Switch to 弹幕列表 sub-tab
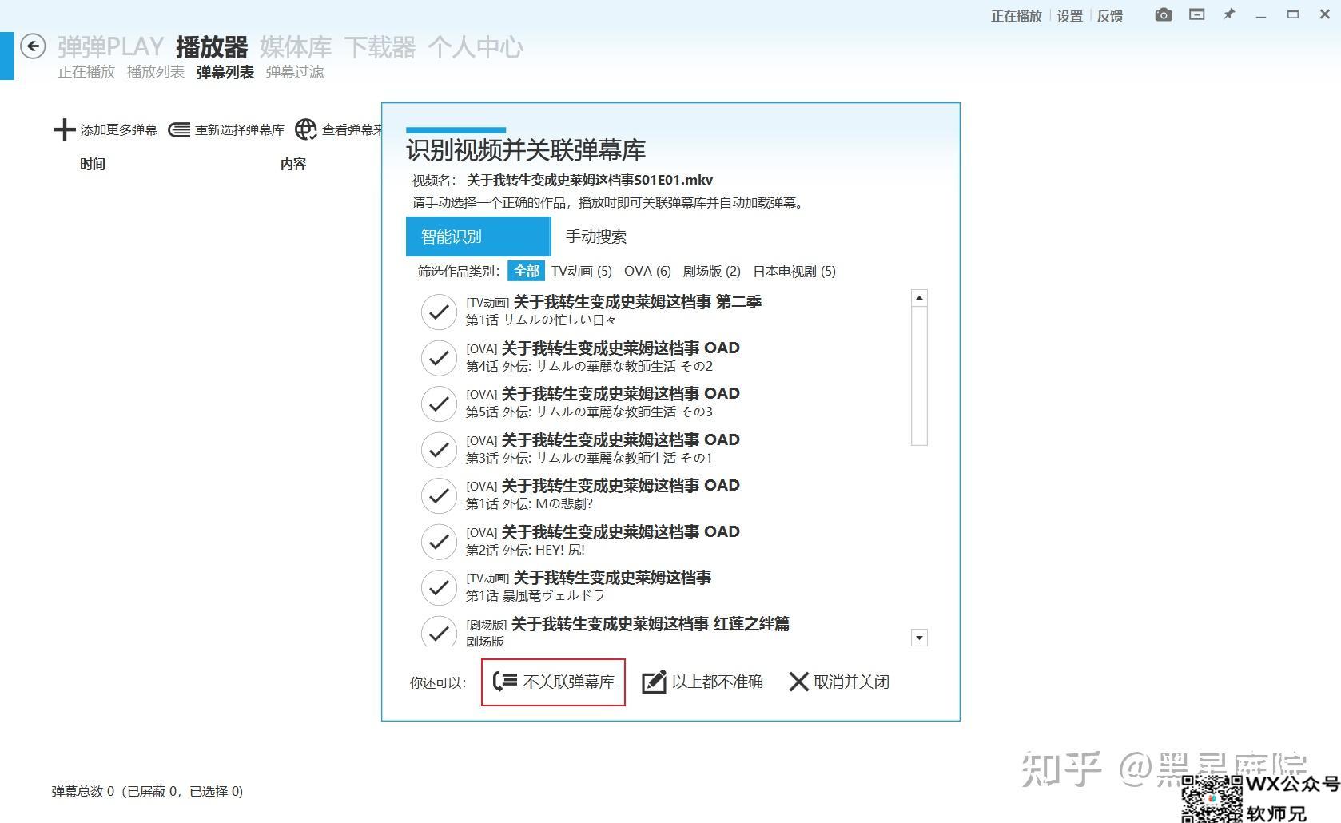The height and width of the screenshot is (823, 1341). tap(225, 72)
